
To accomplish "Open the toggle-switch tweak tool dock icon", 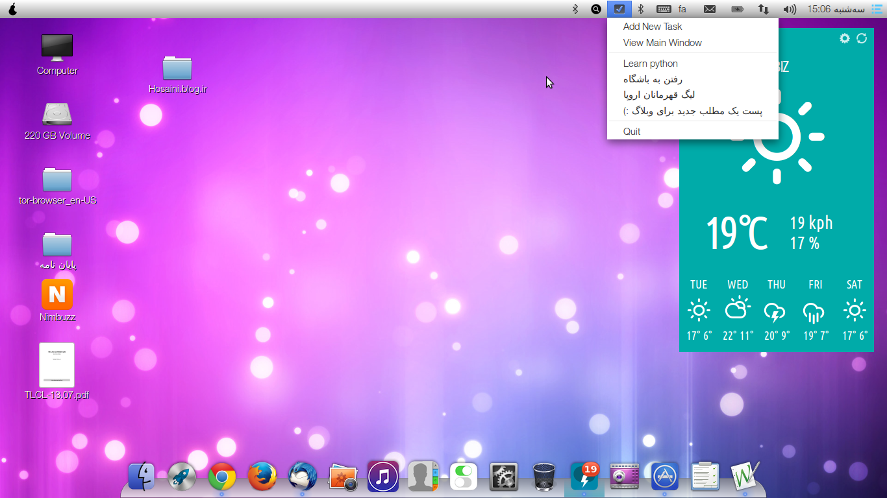I will [x=463, y=477].
